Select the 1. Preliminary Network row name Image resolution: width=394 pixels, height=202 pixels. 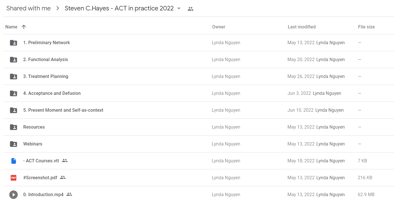(x=46, y=43)
